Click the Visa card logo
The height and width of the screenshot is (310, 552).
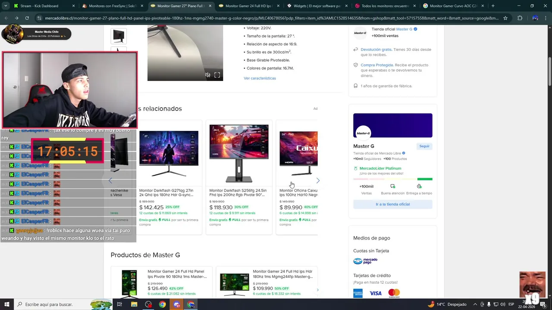[376, 293]
